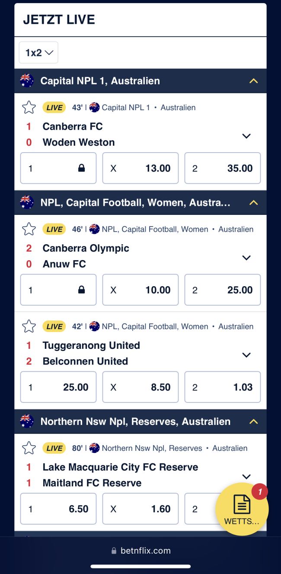Toggle favorite star for Tuggeranong United match
This screenshot has width=281, height=574.
click(29, 326)
